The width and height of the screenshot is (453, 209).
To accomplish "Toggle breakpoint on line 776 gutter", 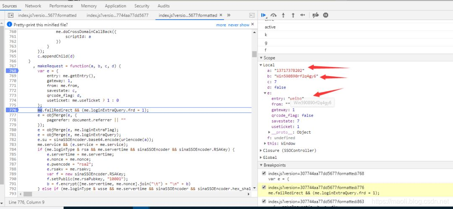I will click(x=12, y=110).
